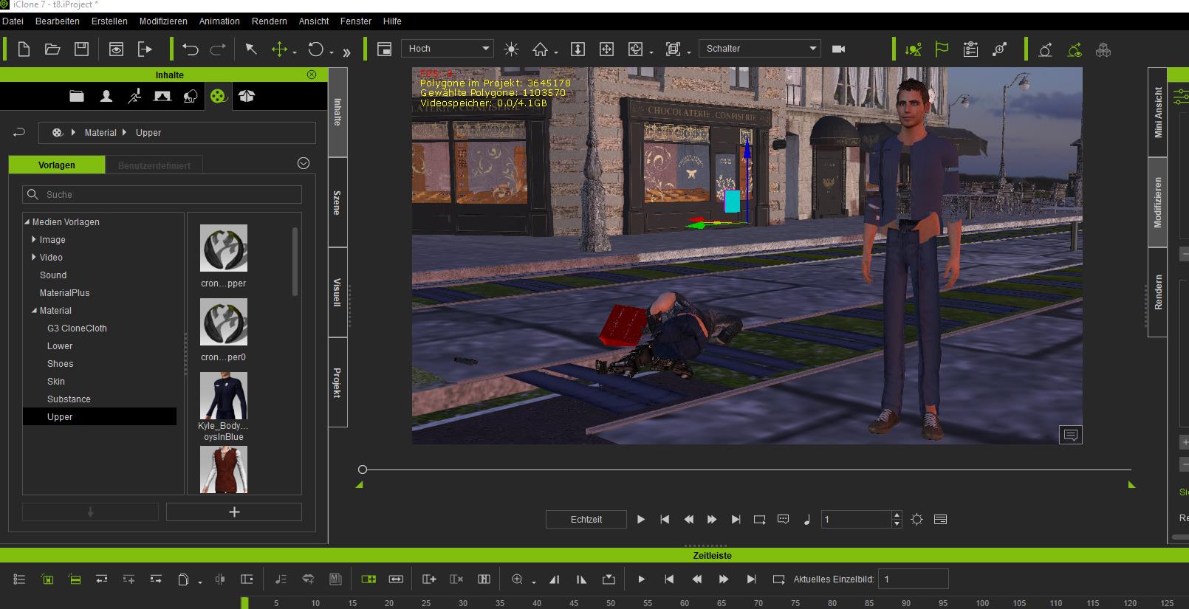Image resolution: width=1189 pixels, height=609 pixels.
Task: Click the playhead marker on the play bar
Action: tap(363, 469)
